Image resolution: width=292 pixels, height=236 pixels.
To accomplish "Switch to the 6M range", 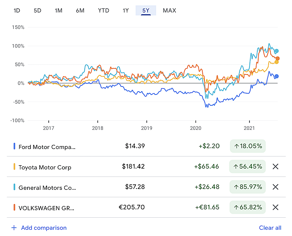I will (x=80, y=10).
